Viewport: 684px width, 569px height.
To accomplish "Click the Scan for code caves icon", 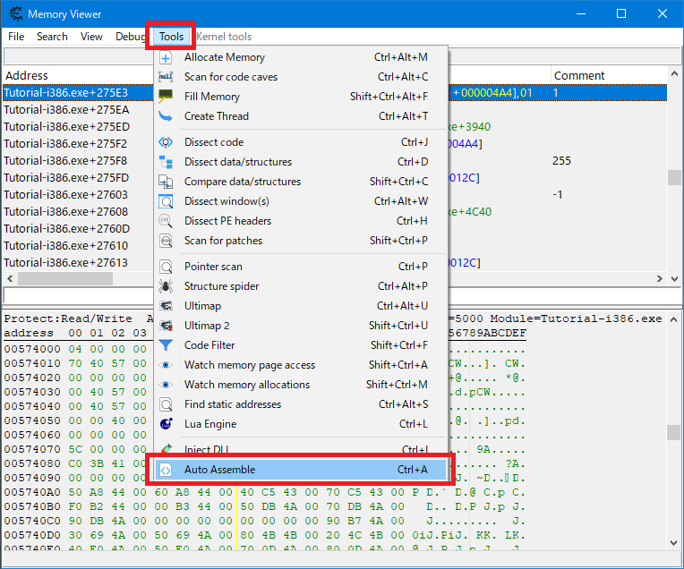I will pyautogui.click(x=166, y=77).
